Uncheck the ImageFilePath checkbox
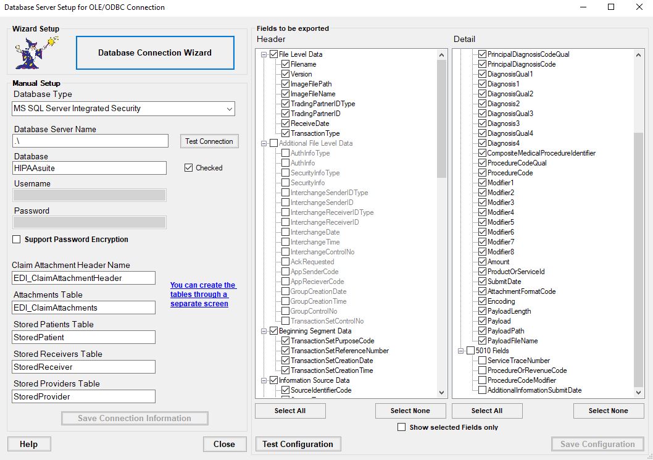This screenshot has height=460, width=653. click(285, 84)
